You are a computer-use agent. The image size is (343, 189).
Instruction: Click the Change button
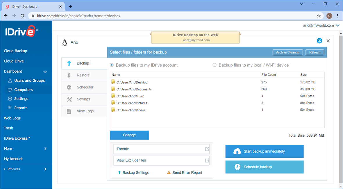pyautogui.click(x=129, y=135)
